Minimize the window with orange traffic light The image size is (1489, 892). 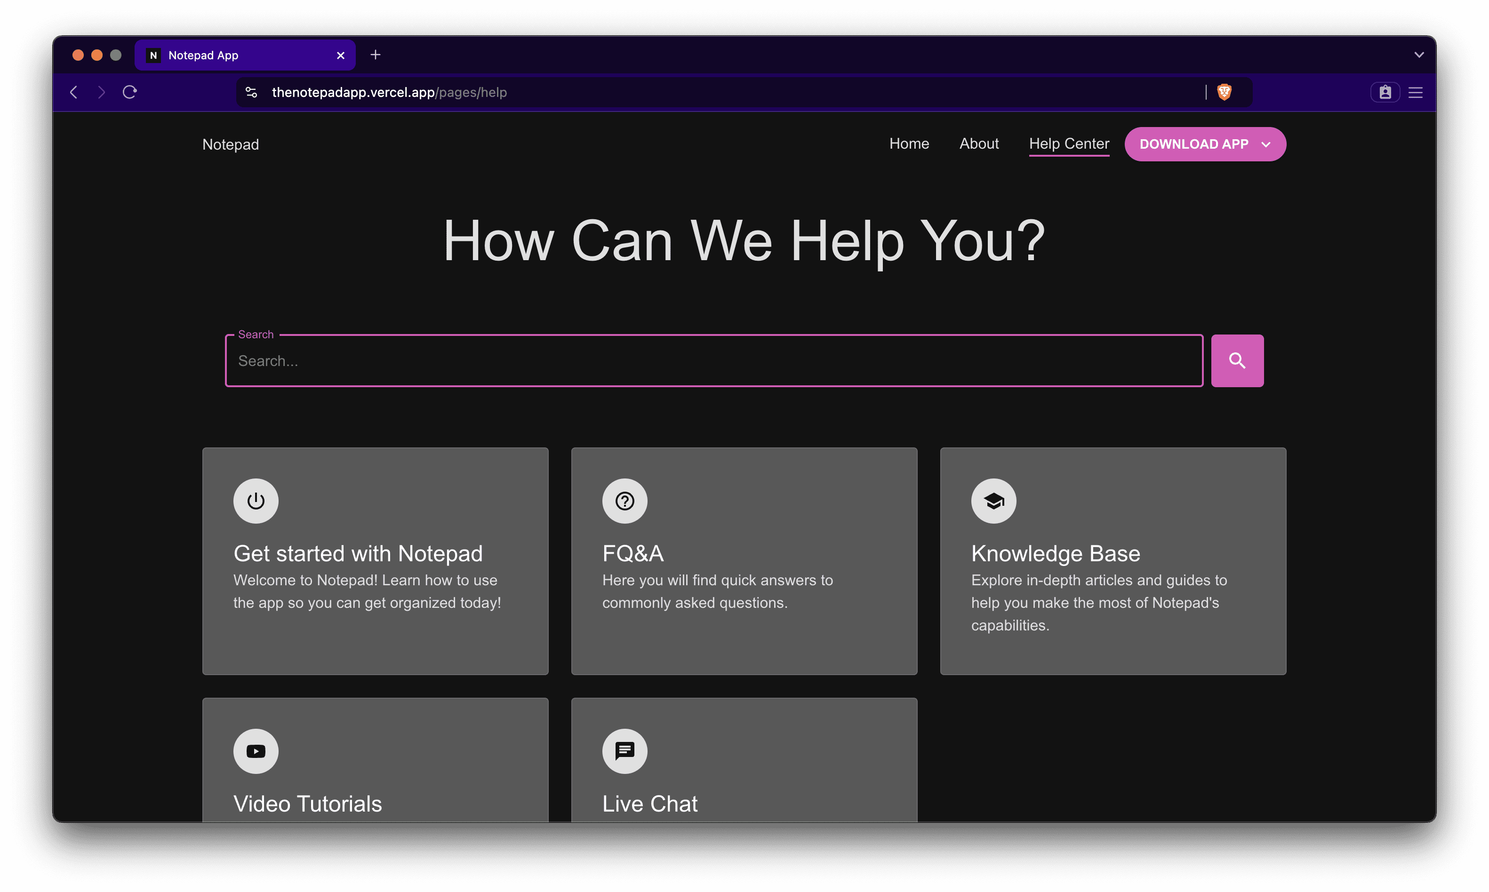pos(97,56)
